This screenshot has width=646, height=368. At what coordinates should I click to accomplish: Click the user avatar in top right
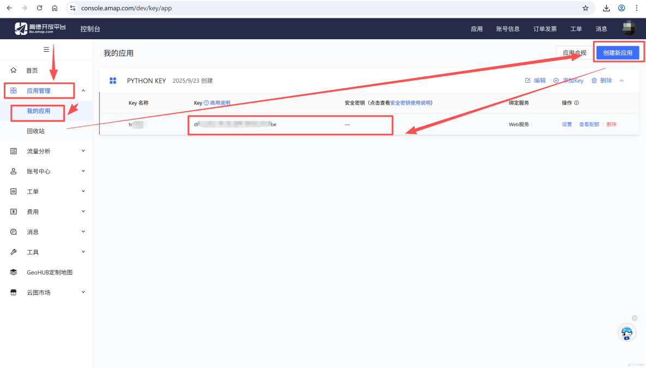pos(629,28)
